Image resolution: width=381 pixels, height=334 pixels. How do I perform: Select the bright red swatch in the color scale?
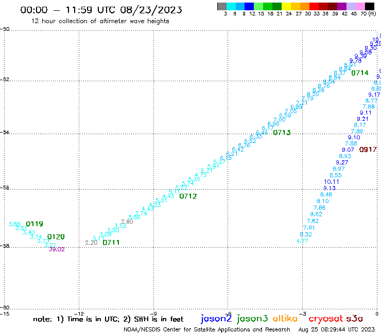tap(314, 6)
